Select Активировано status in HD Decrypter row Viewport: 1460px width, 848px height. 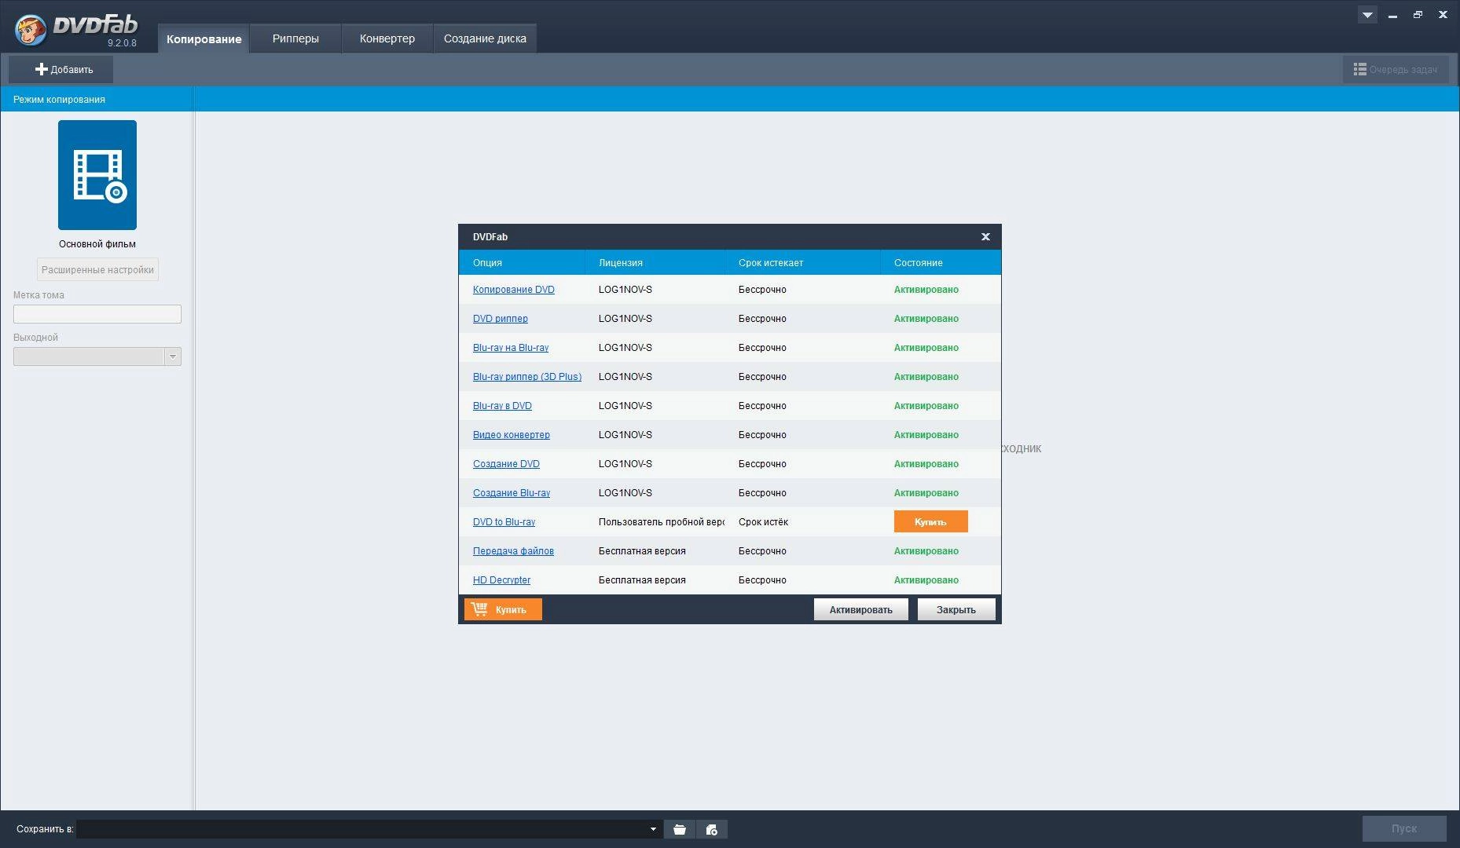[926, 580]
